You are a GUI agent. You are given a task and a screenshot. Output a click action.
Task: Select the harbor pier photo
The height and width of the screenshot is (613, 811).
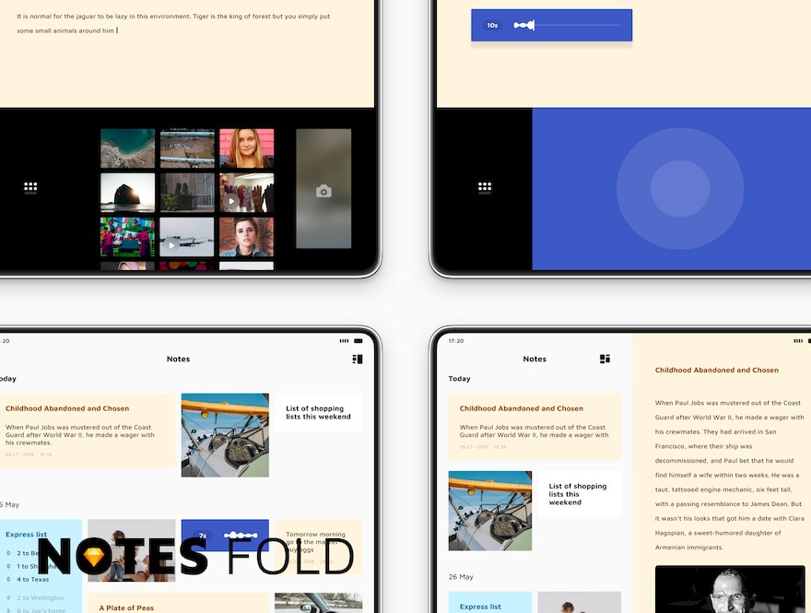187,148
